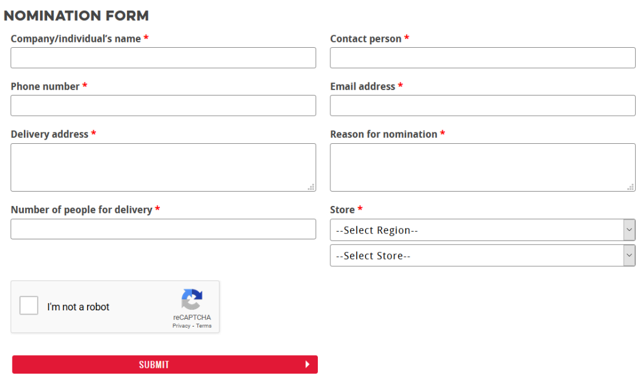Click into the Contact person field

click(x=482, y=57)
